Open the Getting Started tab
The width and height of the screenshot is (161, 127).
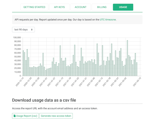[x=34, y=7]
